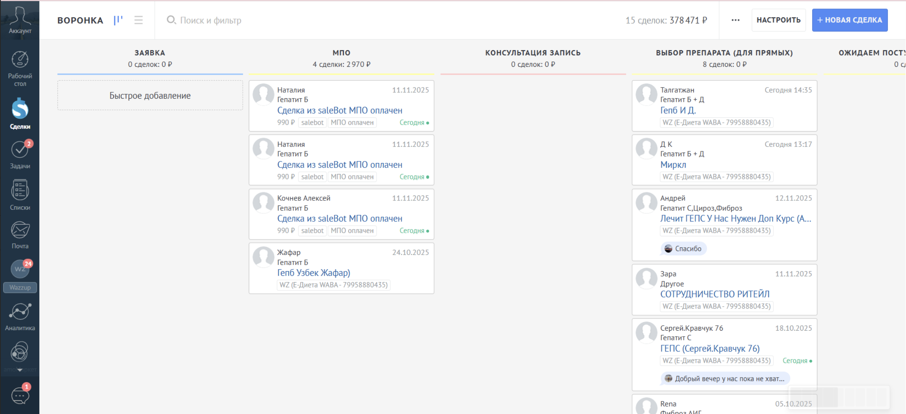The width and height of the screenshot is (906, 414).
Task: Open the Account profile icon
Action: [20, 19]
